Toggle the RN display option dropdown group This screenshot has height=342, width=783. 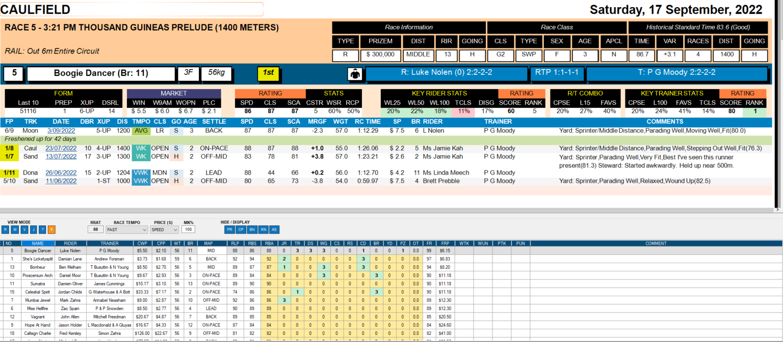264,230
